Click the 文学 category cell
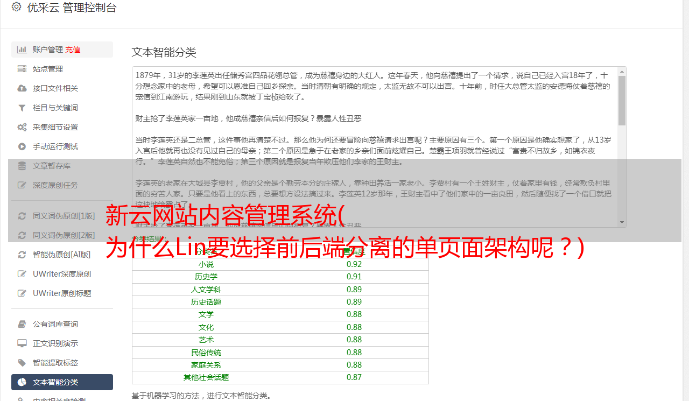This screenshot has width=689, height=401. pyautogui.click(x=206, y=314)
